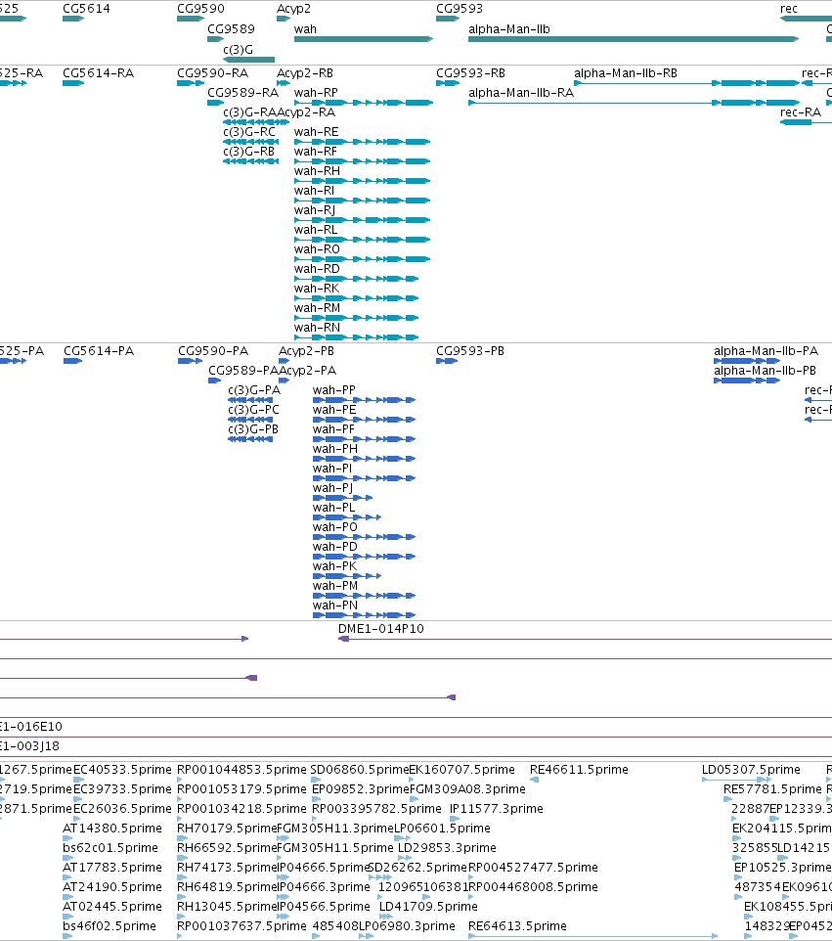This screenshot has height=941, width=832.
Task: Select the c(3)G gene label
Action: (x=239, y=49)
